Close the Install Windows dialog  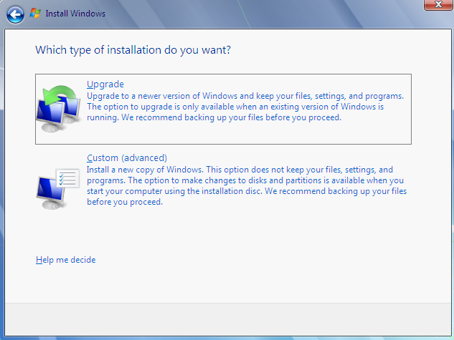(x=438, y=4)
